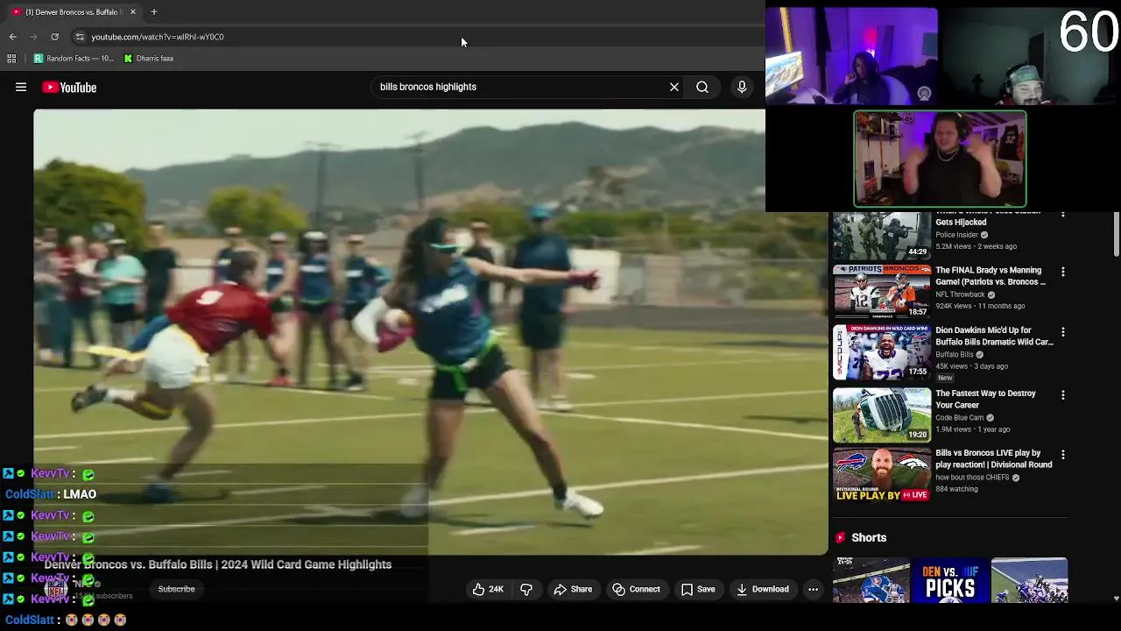Open the first Shorts thumbnail
The width and height of the screenshot is (1121, 631).
point(871,580)
